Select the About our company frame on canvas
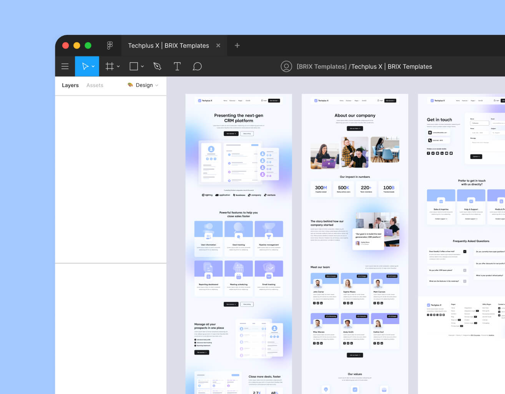Viewport: 505px width, 394px height. (354, 115)
